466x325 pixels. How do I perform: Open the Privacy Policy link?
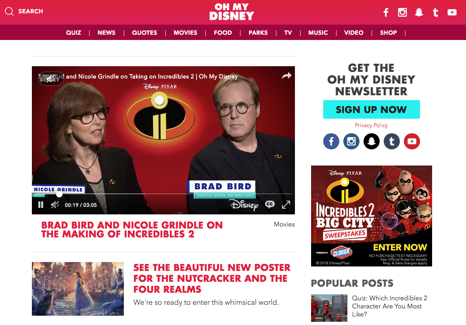[x=372, y=125]
